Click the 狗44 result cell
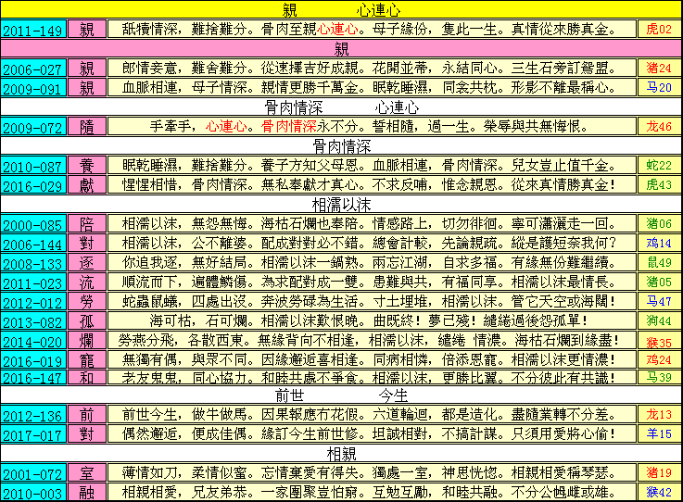 tap(659, 320)
